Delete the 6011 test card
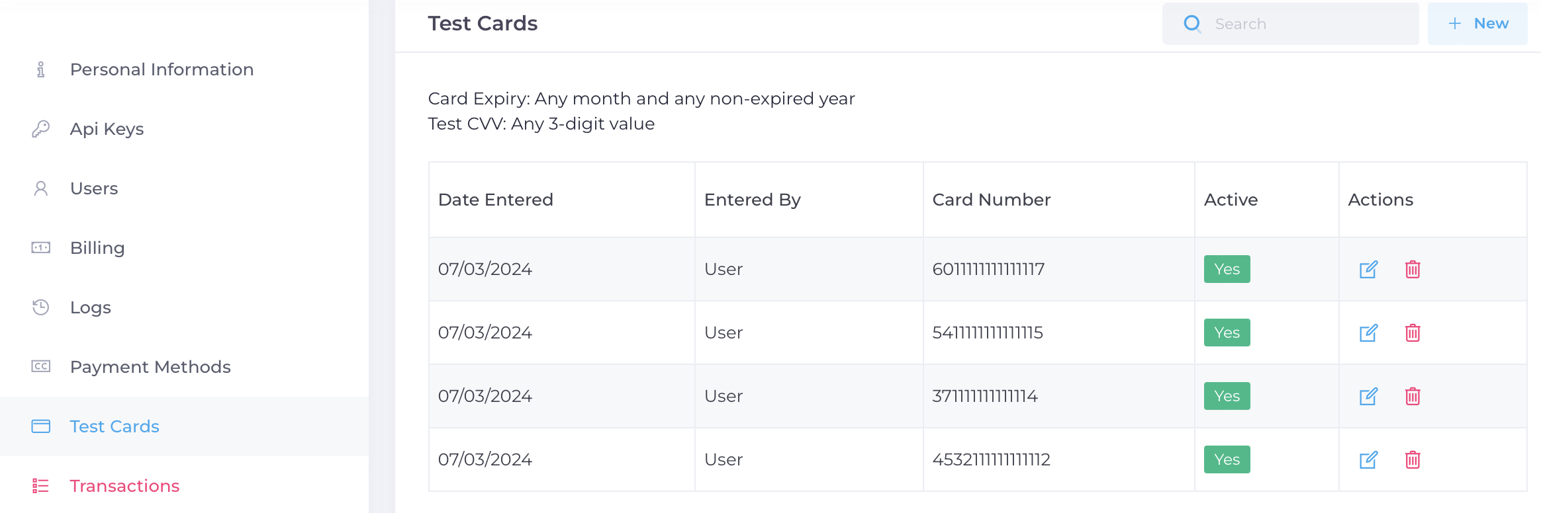Image resolution: width=1541 pixels, height=513 pixels. click(1413, 269)
